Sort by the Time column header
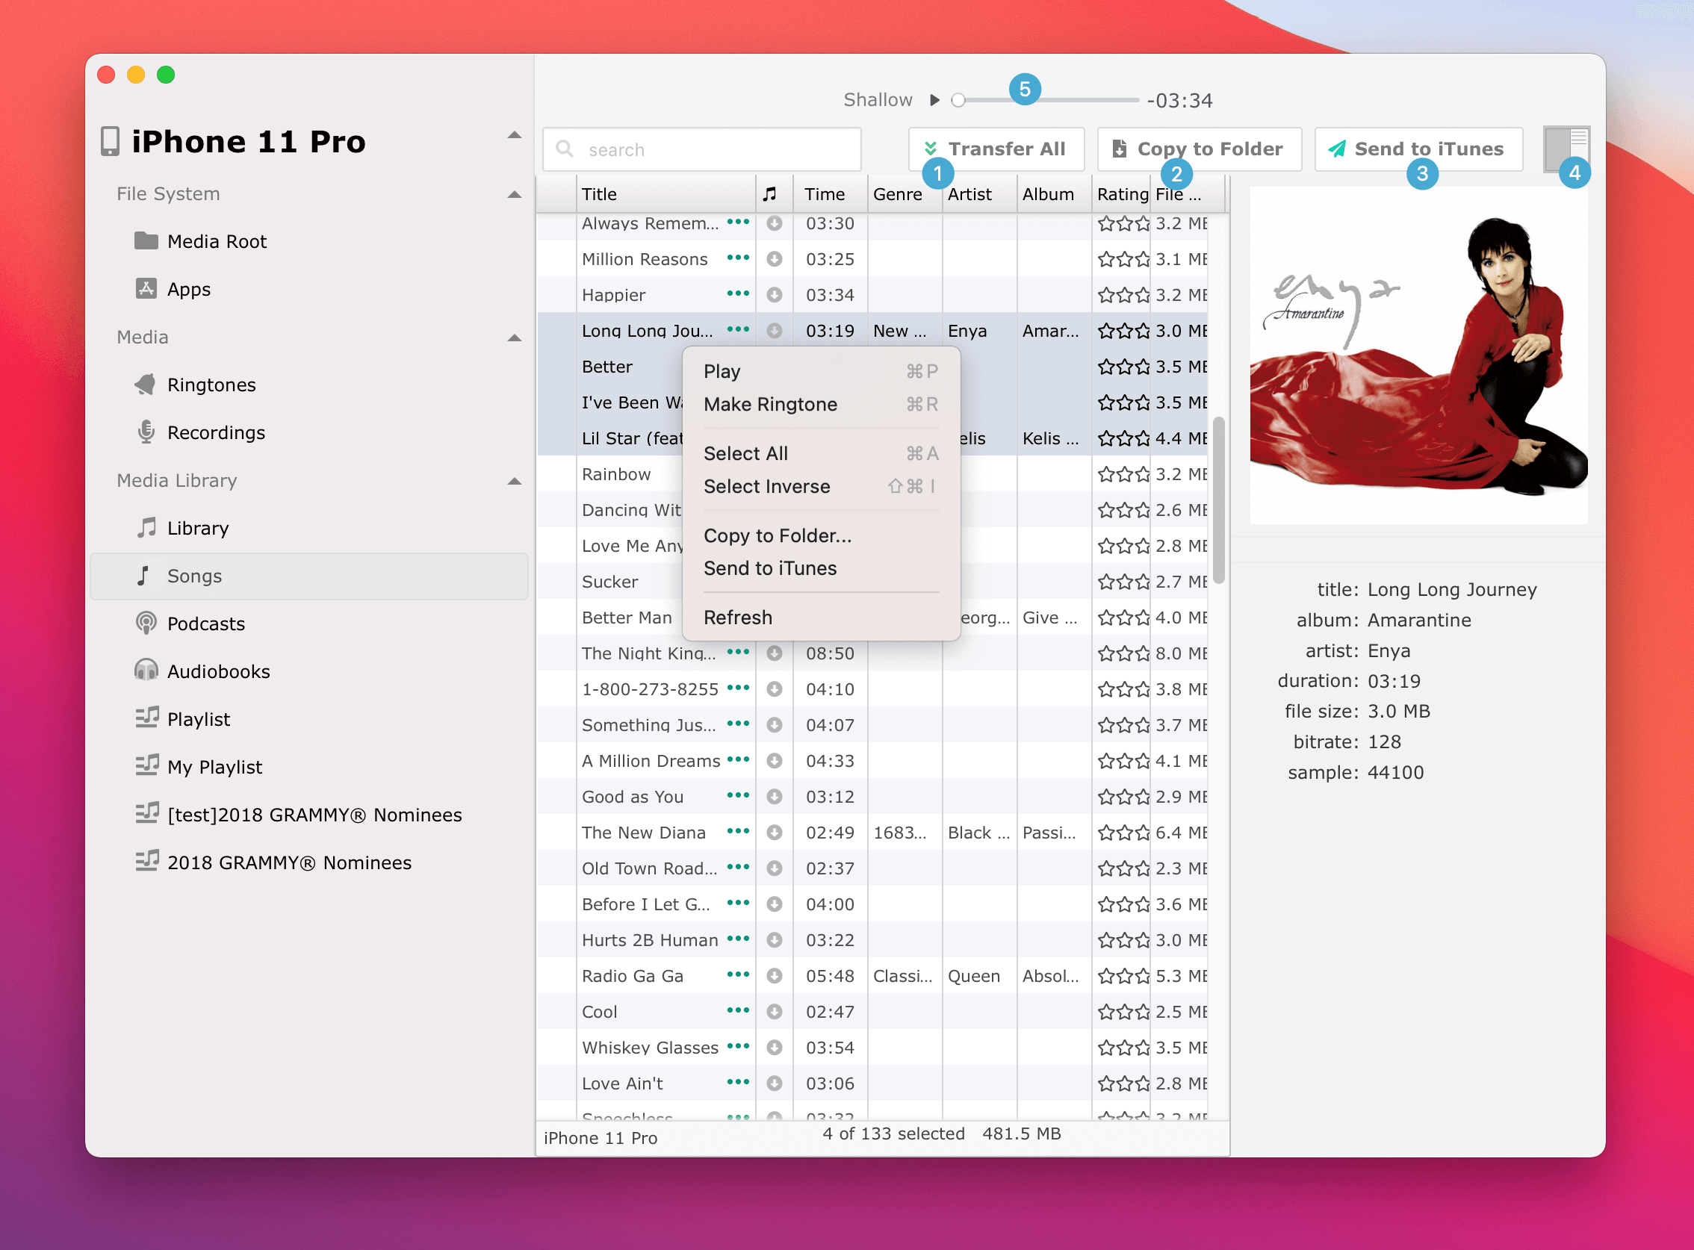The height and width of the screenshot is (1250, 1694). (x=831, y=194)
